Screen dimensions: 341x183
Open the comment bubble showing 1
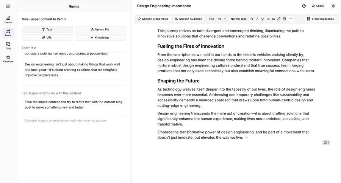pyautogui.click(x=326, y=143)
